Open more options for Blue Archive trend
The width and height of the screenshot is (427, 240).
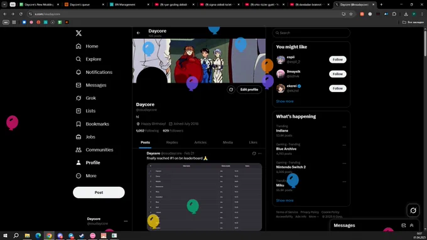(344, 145)
